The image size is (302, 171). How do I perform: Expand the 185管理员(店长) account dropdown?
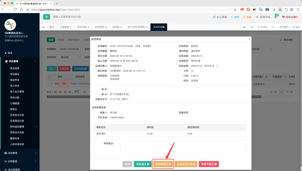tap(14, 33)
